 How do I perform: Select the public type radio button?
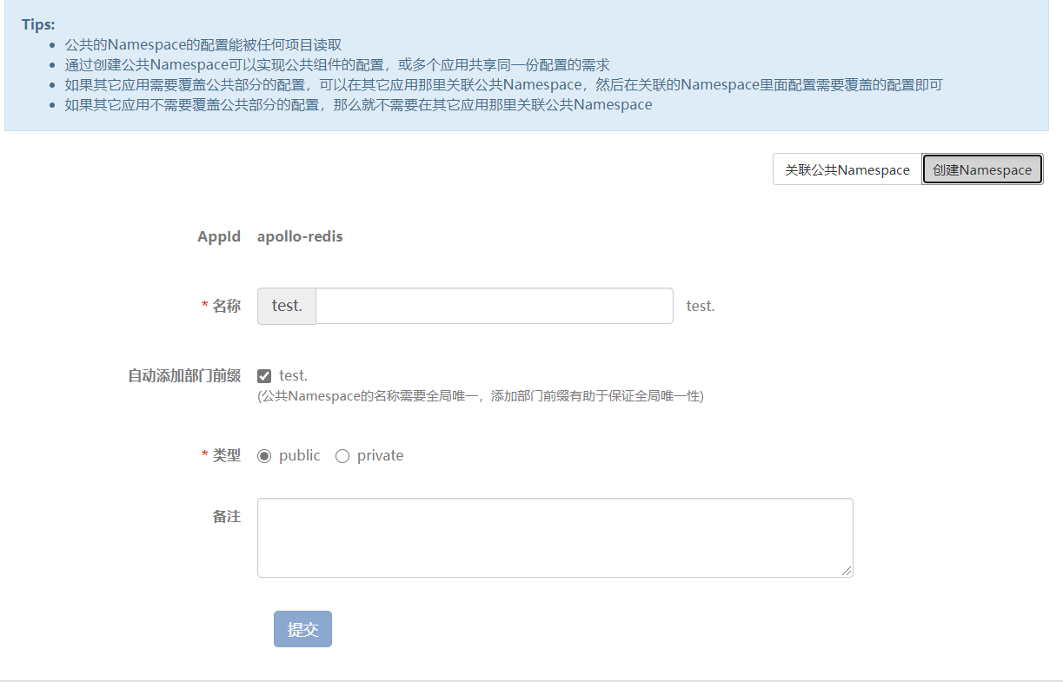(264, 456)
